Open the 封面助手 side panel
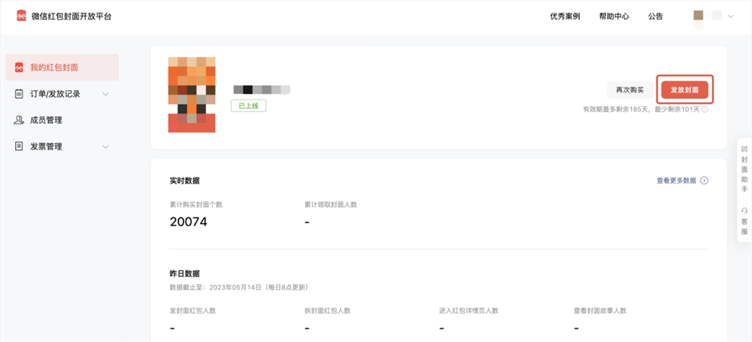This screenshot has width=752, height=342. point(744,169)
